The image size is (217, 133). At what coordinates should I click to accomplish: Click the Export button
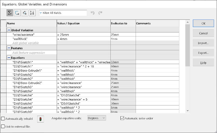tap(203, 53)
